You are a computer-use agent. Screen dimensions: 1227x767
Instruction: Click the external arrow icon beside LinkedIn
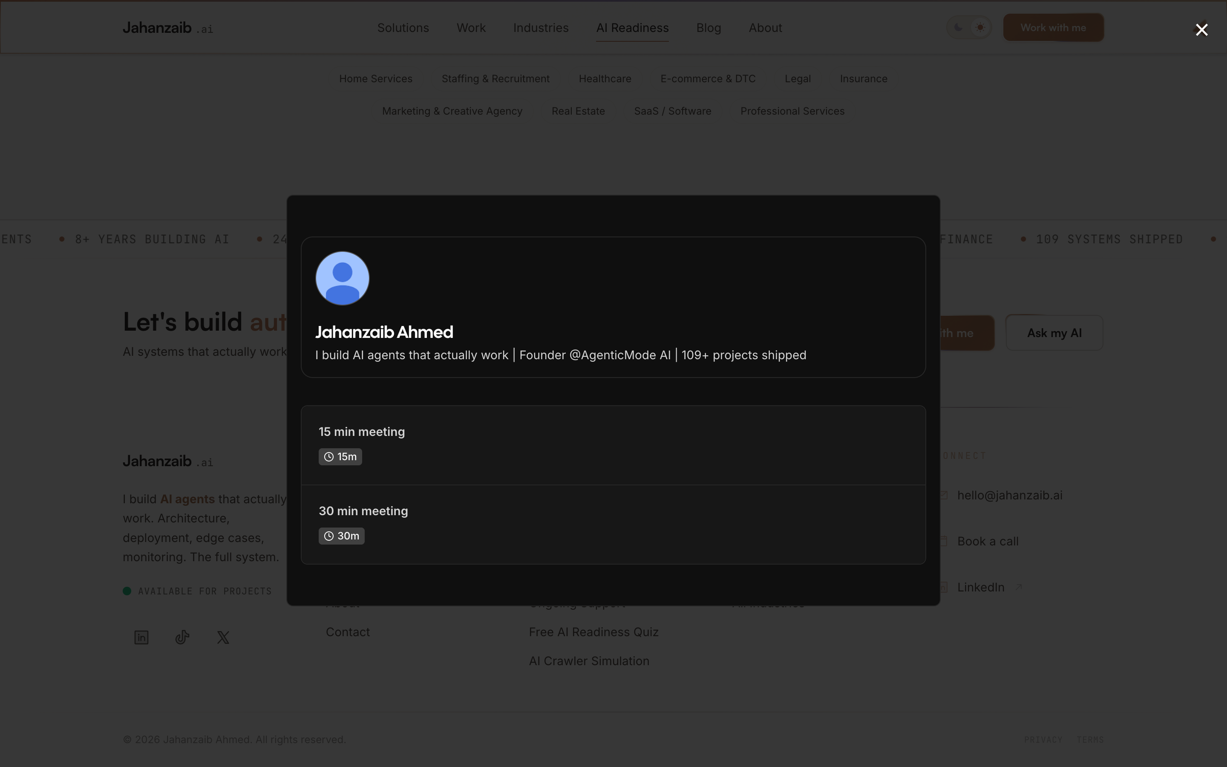pos(1018,587)
